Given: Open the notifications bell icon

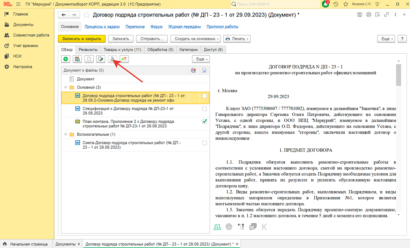Looking at the screenshot, I should pyautogui.click(x=326, y=4).
